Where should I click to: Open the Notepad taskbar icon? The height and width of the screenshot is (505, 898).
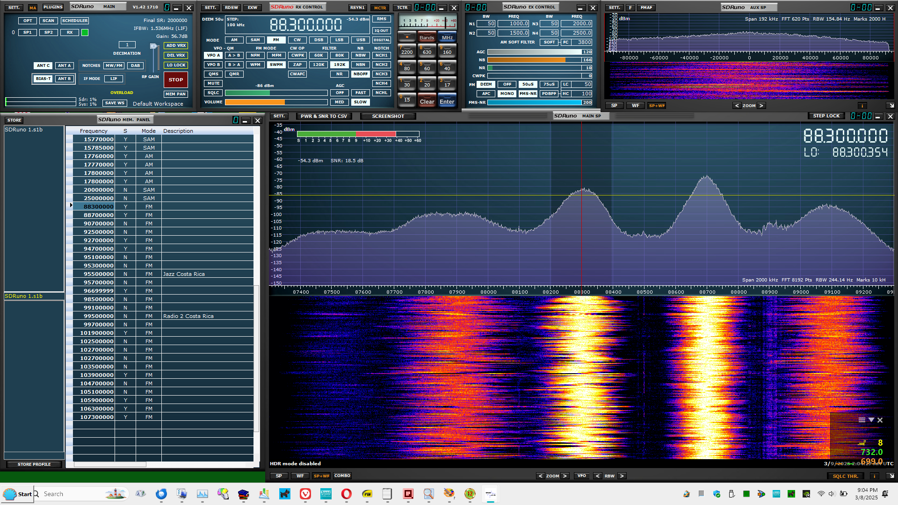(x=387, y=494)
